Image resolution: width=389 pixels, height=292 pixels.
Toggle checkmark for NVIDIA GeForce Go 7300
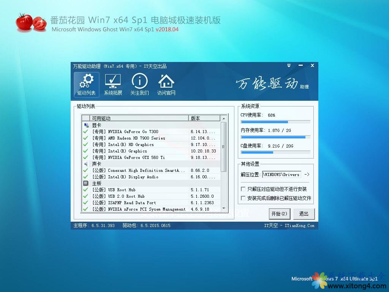click(x=85, y=132)
